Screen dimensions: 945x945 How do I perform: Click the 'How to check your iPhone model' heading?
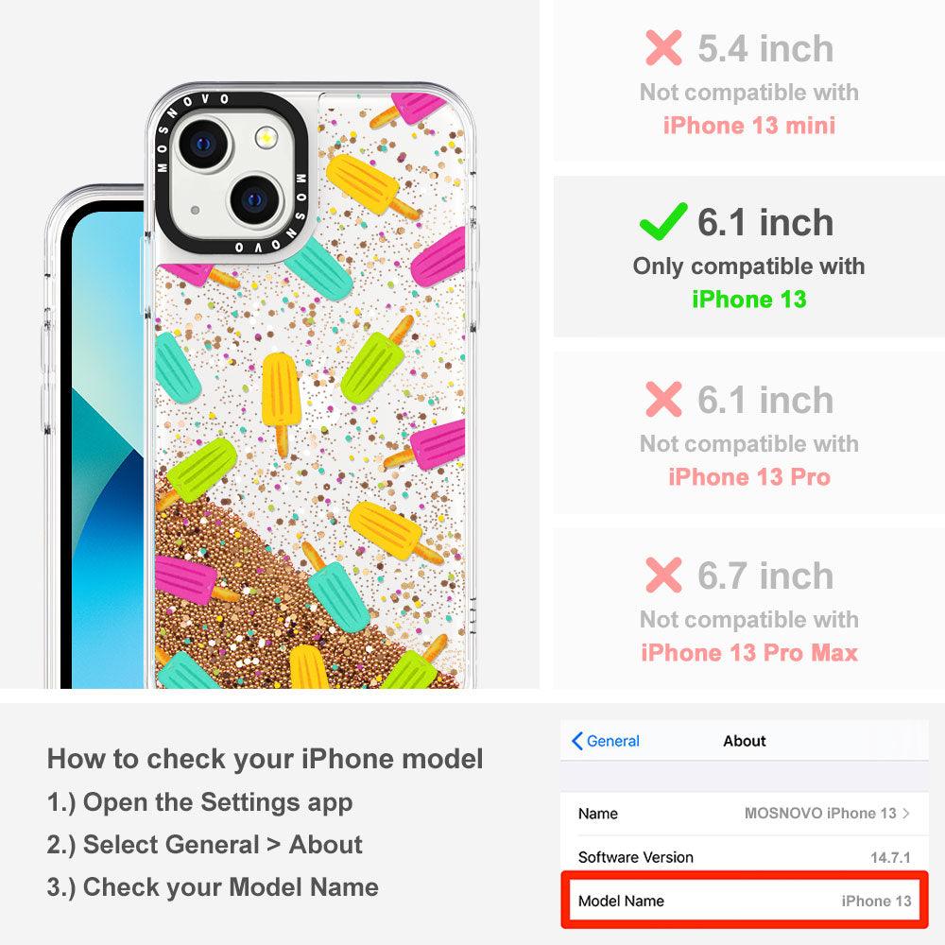266,758
